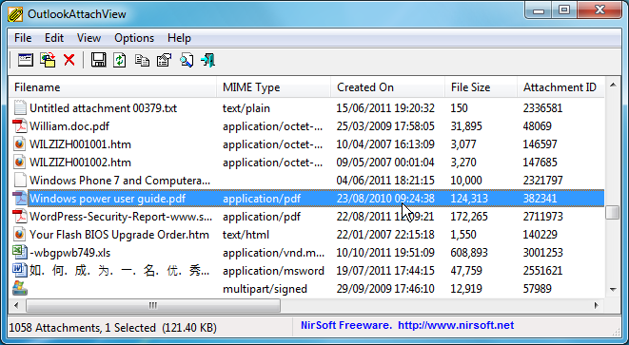Click the text/plain MIME type cell

coord(246,108)
